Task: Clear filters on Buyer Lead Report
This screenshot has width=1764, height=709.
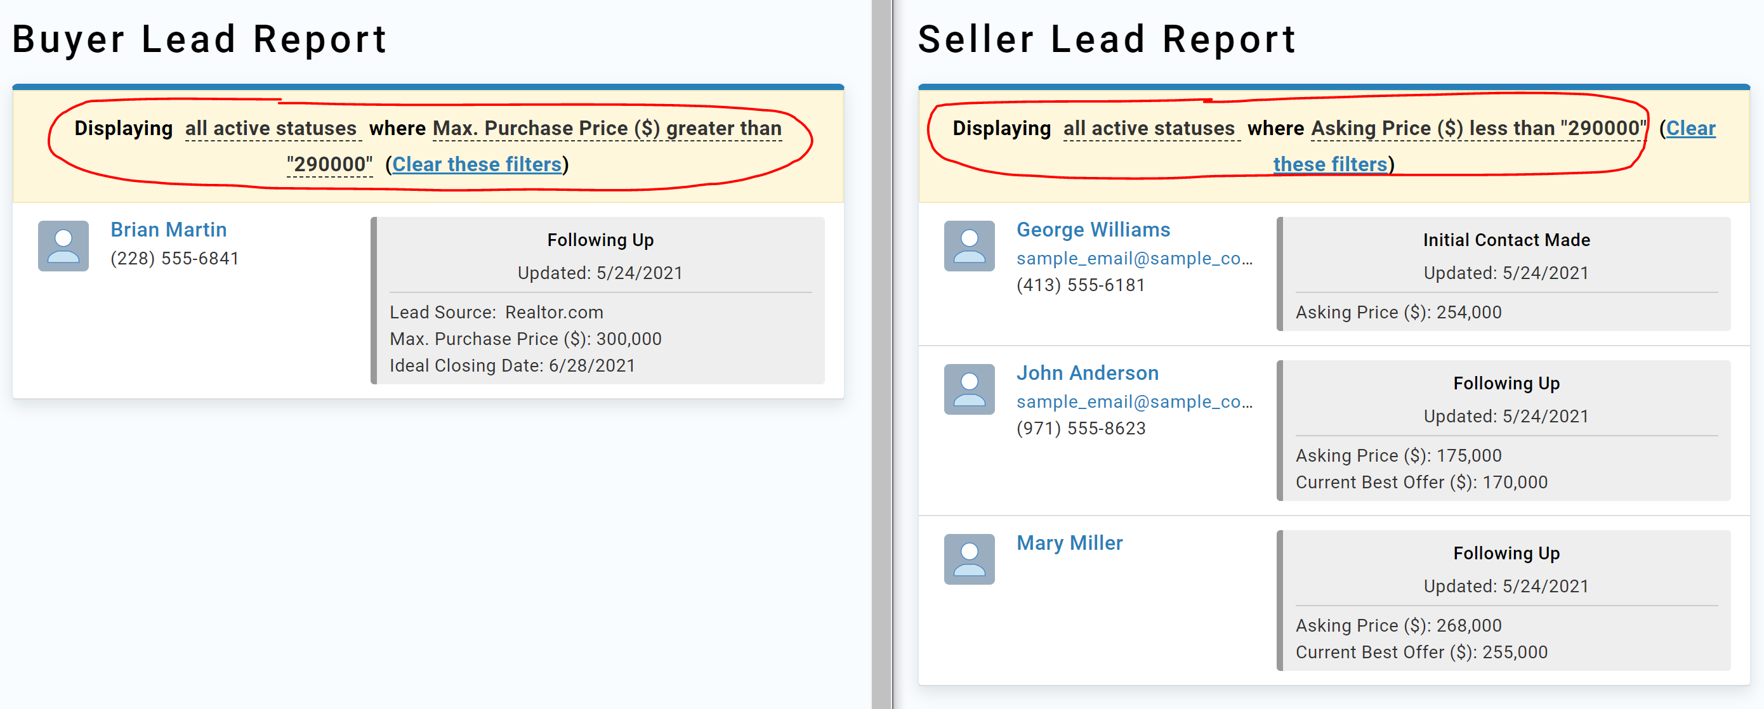Action: (477, 164)
